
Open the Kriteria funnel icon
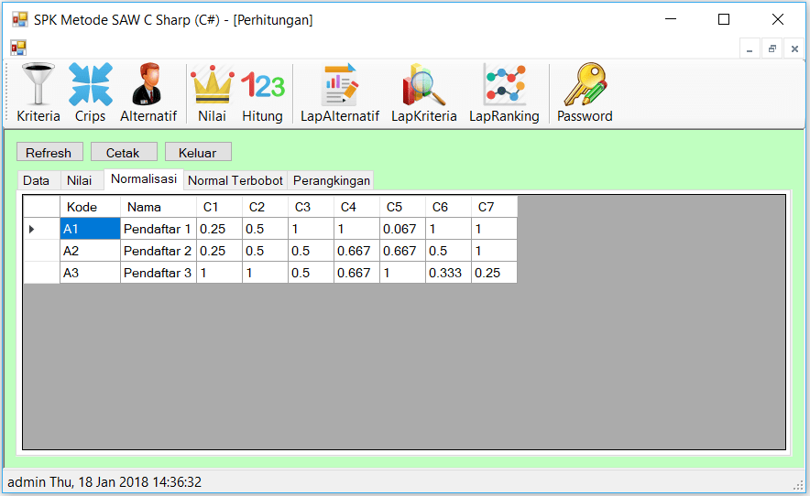click(x=38, y=85)
